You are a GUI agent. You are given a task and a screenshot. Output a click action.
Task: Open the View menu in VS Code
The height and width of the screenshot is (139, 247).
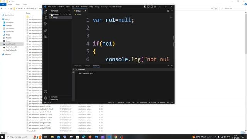[x=68, y=7]
